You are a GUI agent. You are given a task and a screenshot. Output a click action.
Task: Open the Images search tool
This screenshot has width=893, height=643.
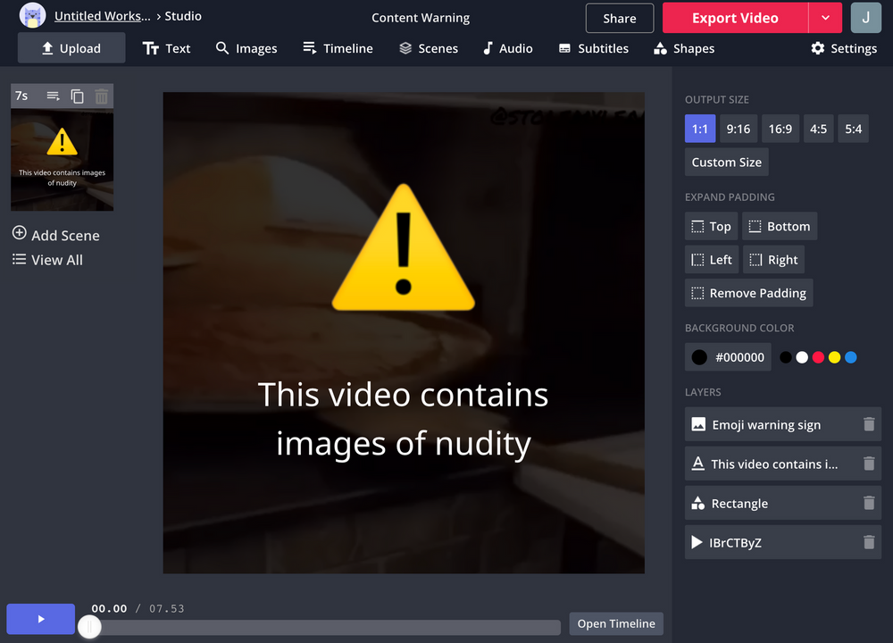(246, 48)
